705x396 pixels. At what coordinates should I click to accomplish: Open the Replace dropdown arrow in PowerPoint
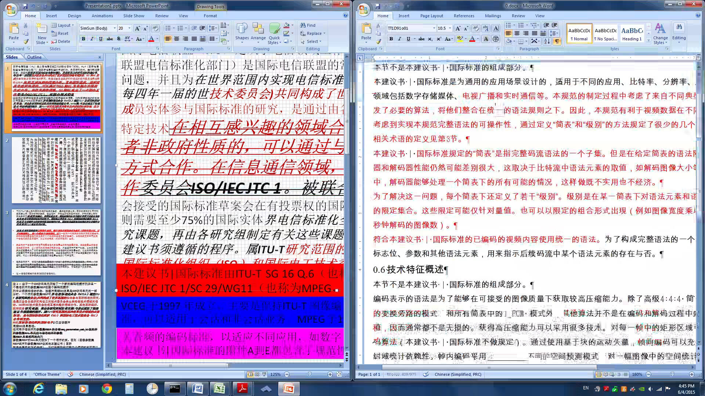tap(324, 33)
